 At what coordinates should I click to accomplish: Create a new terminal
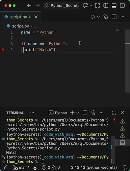coord(72,113)
